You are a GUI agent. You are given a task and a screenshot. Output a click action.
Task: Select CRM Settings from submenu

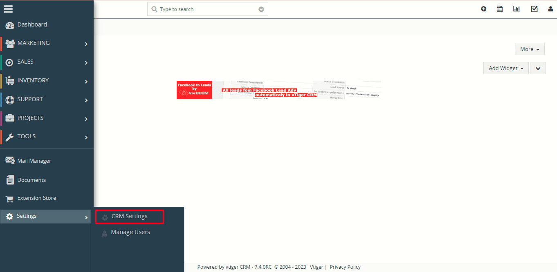[x=129, y=217]
